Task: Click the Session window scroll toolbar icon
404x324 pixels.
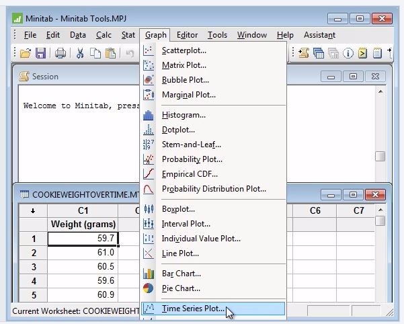Action: [304, 53]
